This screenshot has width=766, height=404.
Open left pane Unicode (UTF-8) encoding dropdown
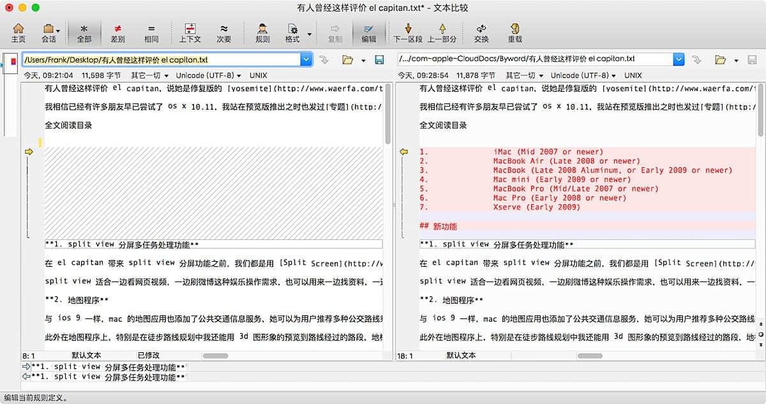[209, 75]
